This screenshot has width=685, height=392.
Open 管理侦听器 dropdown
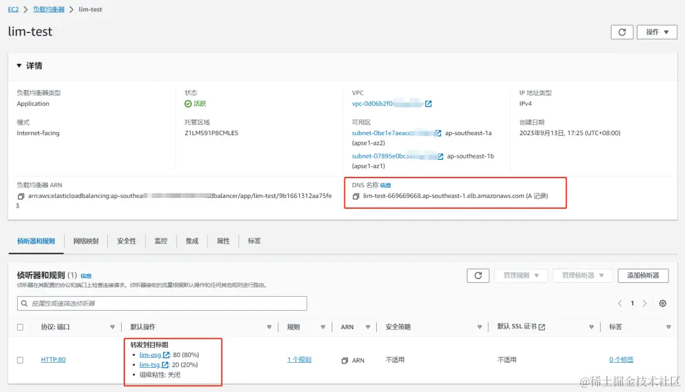point(582,275)
